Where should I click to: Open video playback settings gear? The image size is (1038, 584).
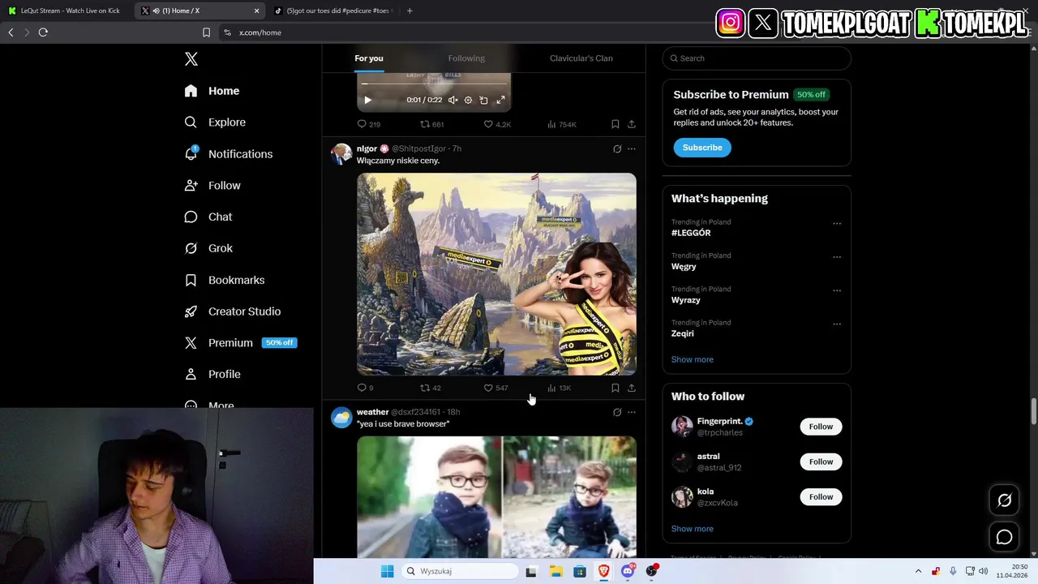pyautogui.click(x=468, y=100)
